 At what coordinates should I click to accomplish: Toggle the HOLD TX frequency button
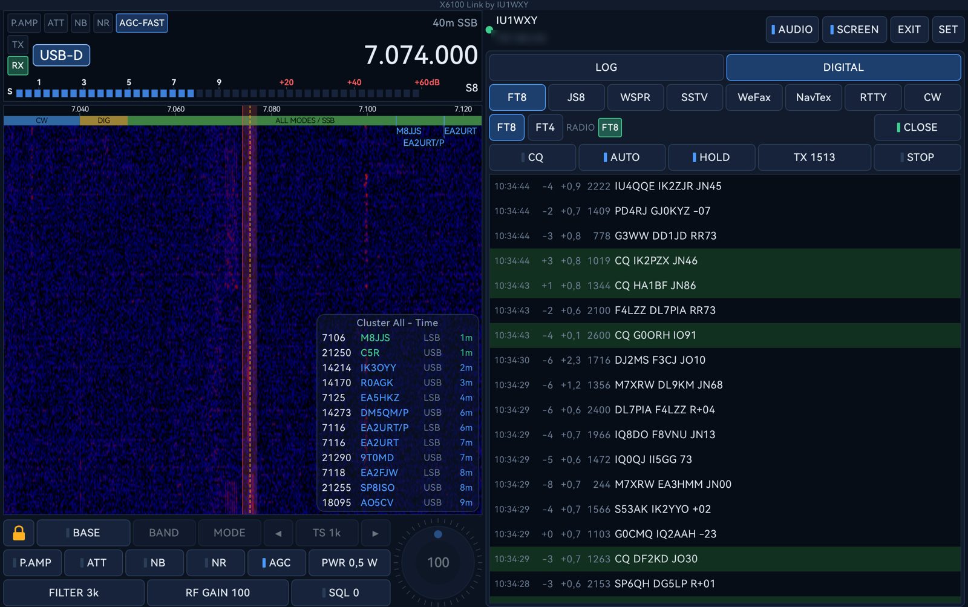[x=711, y=157]
